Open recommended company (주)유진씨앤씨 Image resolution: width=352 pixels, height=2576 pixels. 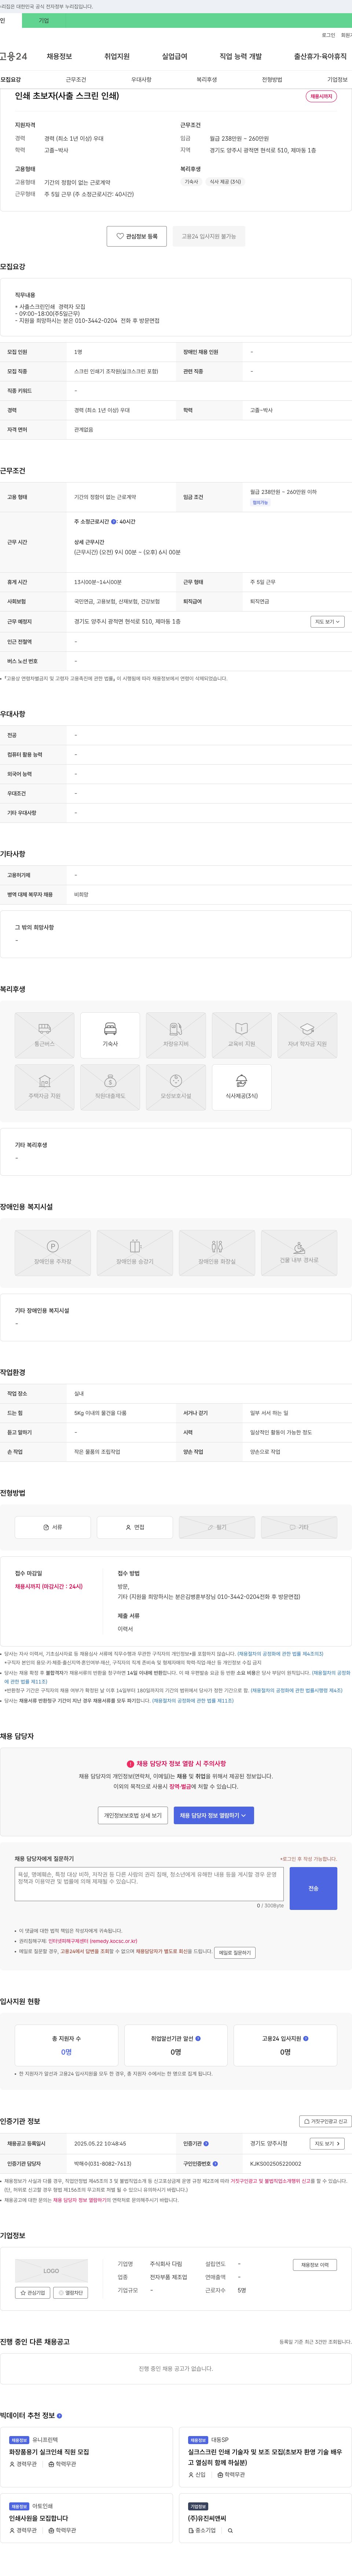click(207, 2518)
